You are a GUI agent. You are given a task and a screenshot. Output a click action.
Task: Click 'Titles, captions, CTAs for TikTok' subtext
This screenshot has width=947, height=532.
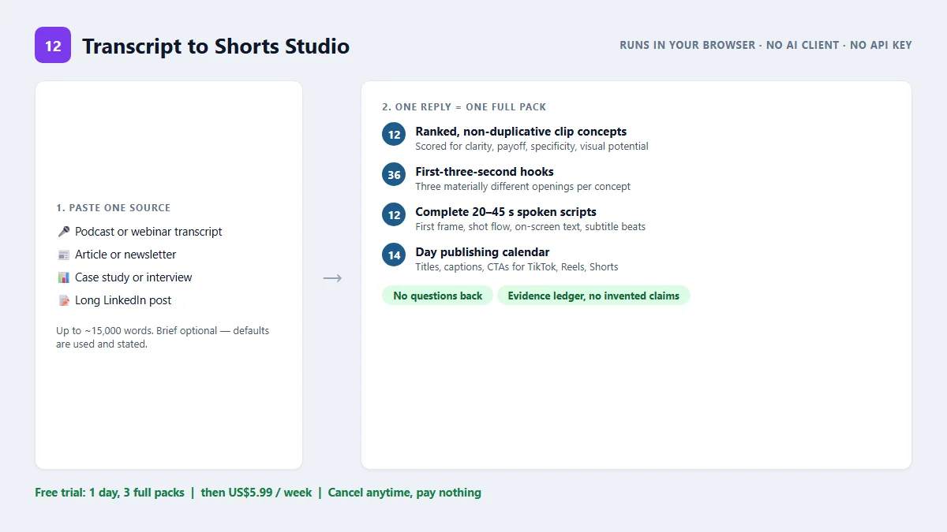pyautogui.click(x=517, y=267)
